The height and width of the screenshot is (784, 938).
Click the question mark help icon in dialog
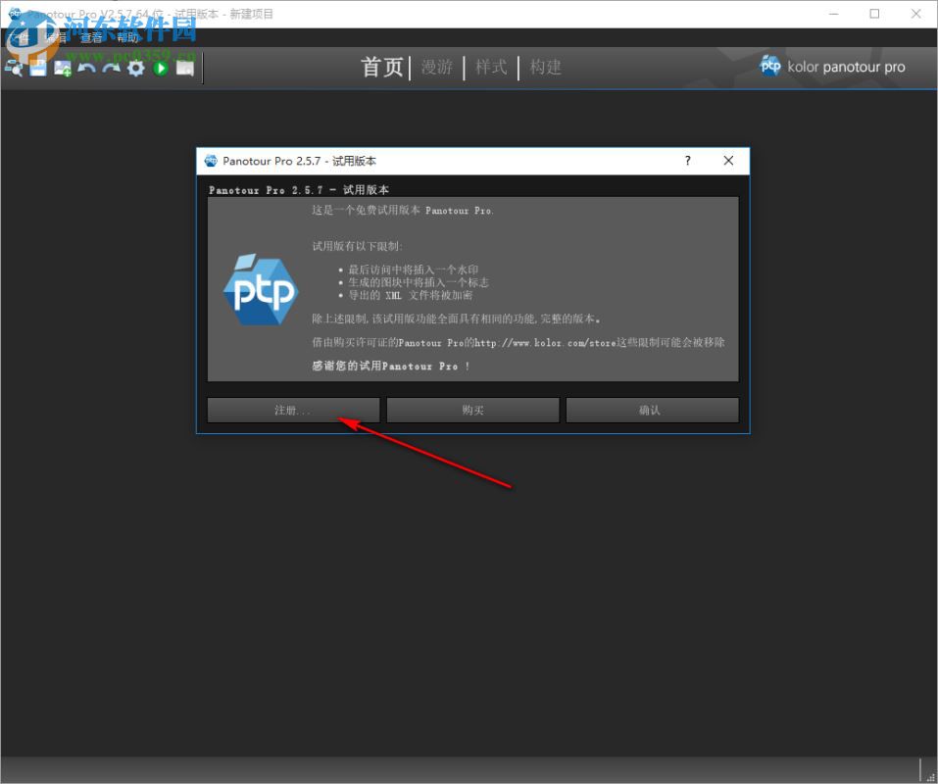[x=687, y=161]
